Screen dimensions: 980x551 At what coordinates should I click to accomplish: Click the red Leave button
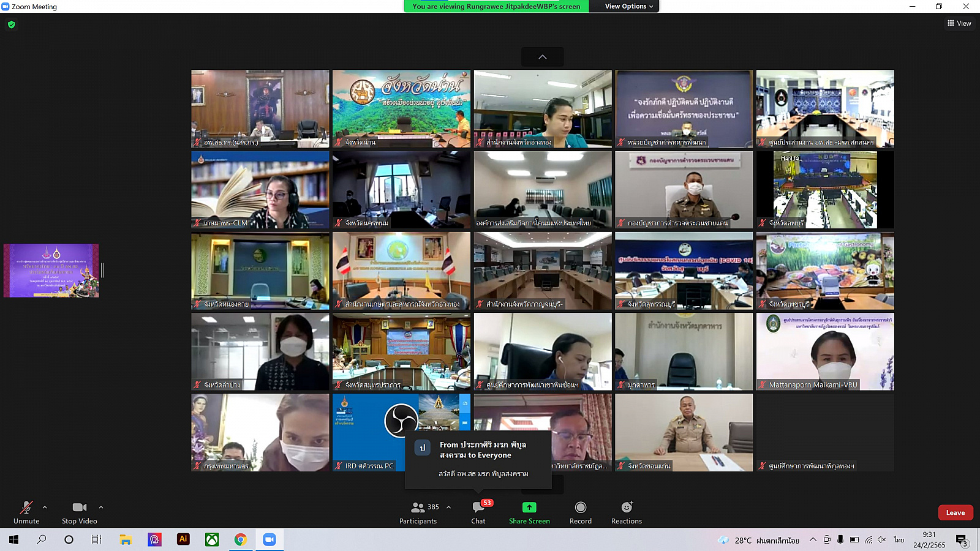coord(955,512)
